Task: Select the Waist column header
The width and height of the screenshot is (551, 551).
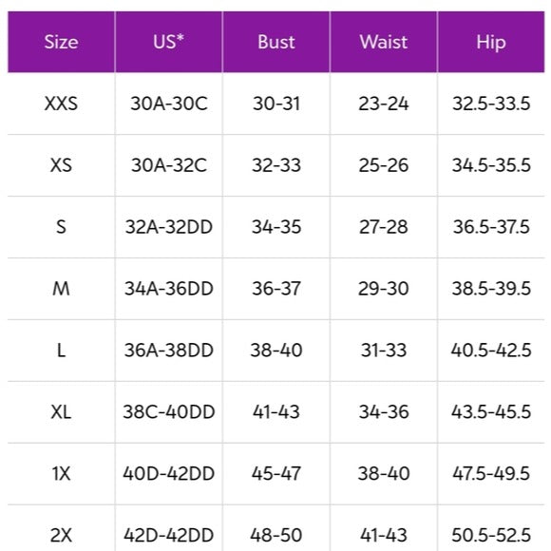Action: [x=384, y=42]
